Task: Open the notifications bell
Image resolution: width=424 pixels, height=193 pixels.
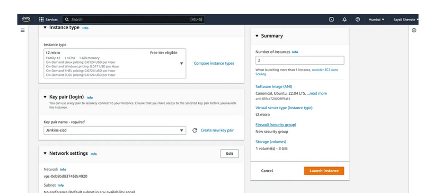Action: click(344, 20)
